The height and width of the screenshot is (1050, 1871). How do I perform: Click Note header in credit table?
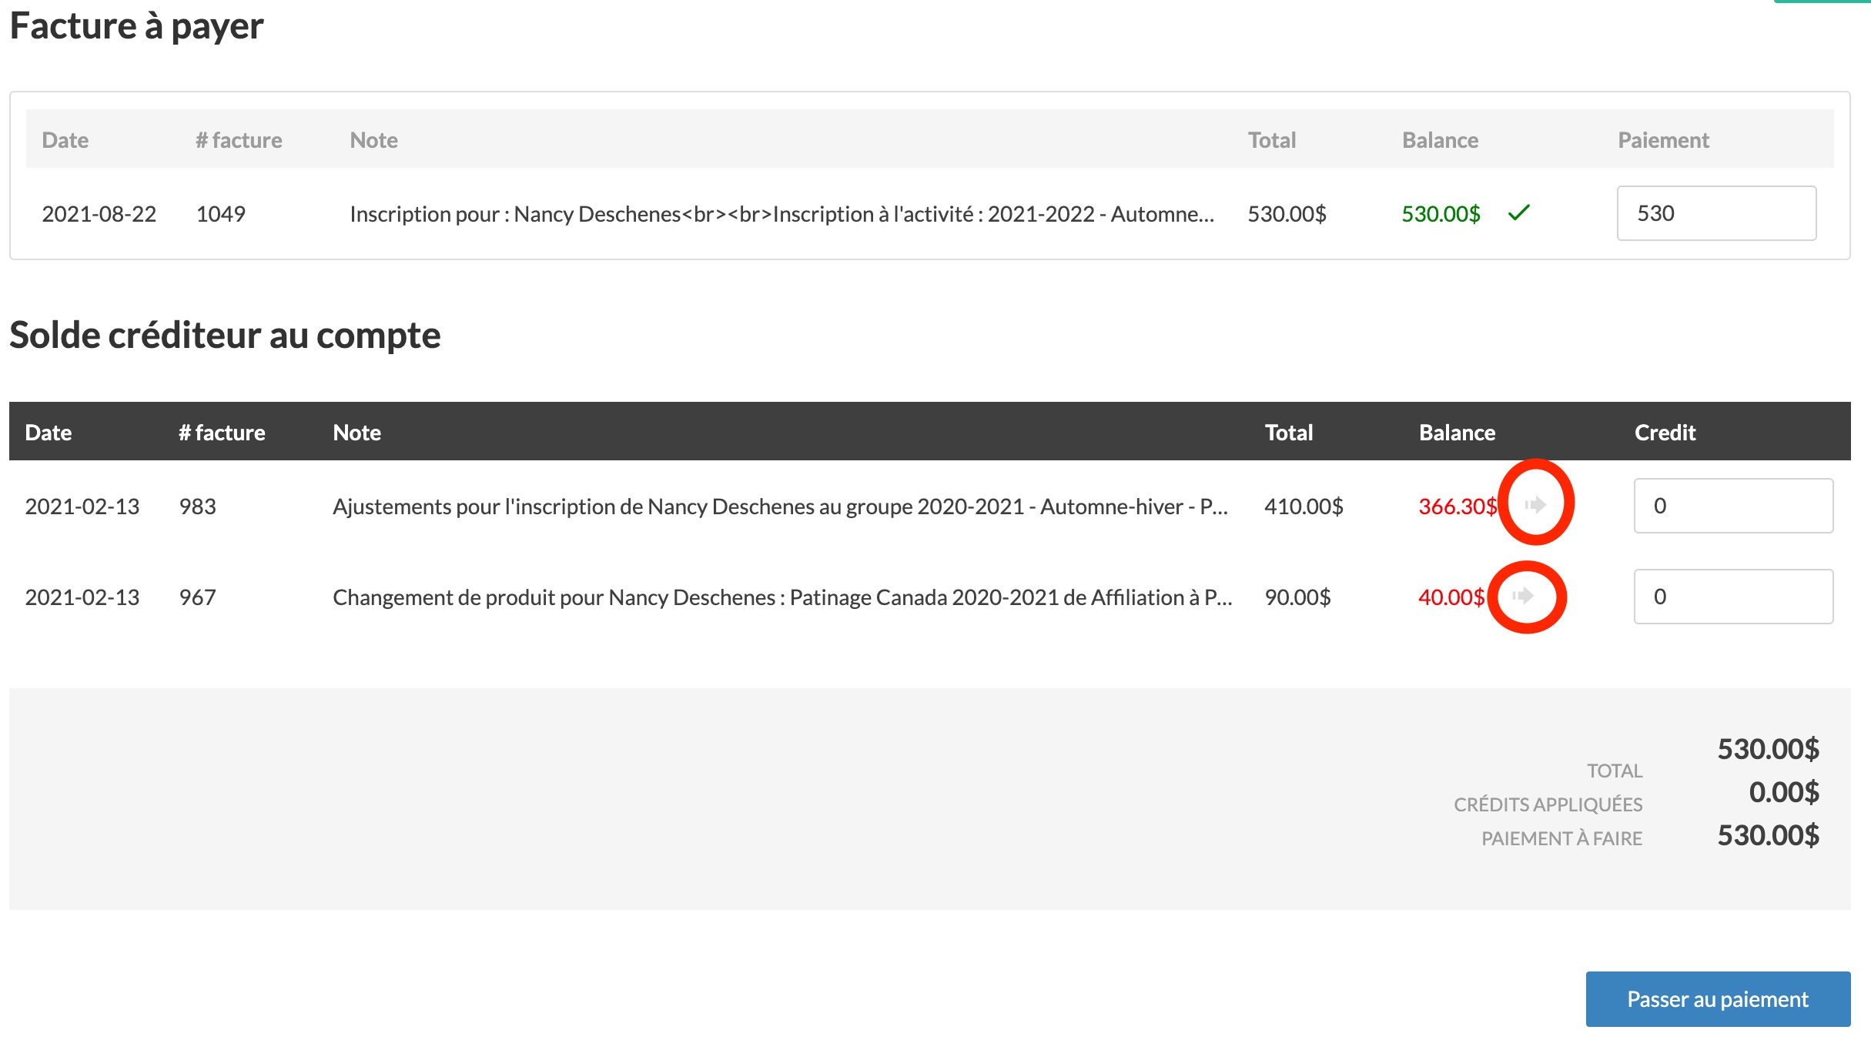tap(356, 433)
